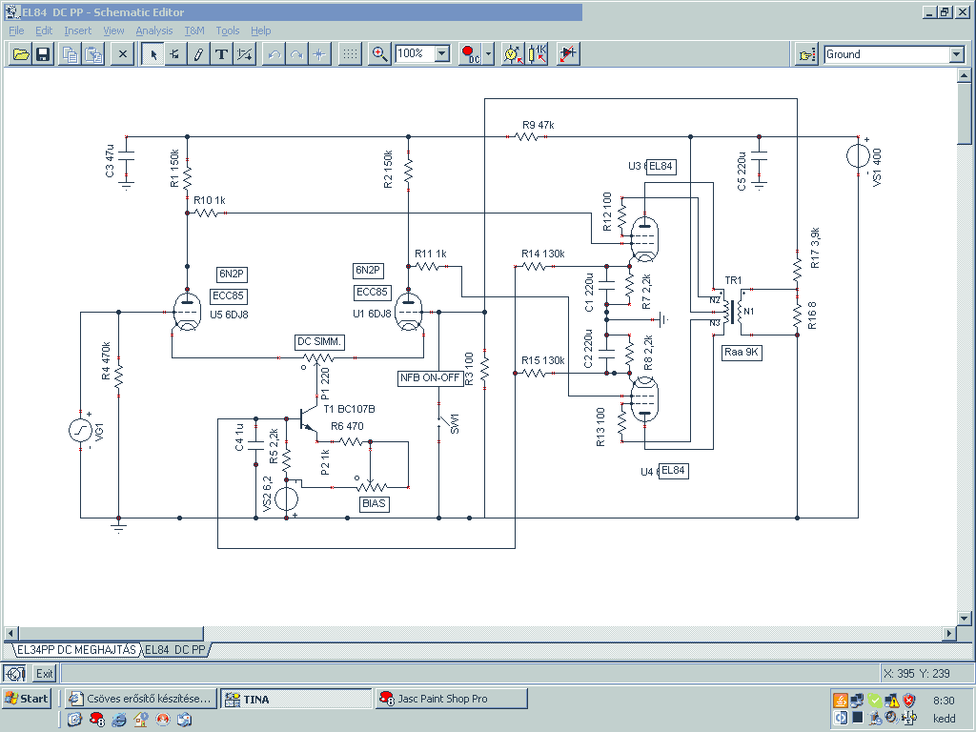Start DC interactive mode with the red dot button
Viewport: 976px width, 732px height.
471,54
